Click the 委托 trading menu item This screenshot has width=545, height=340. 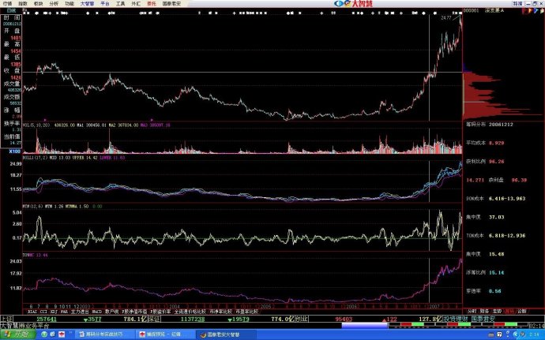point(151,3)
